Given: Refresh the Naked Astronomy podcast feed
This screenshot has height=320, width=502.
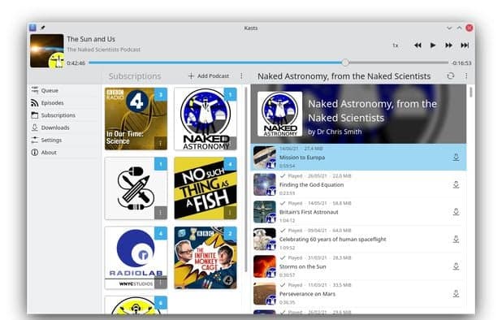Looking at the screenshot, I should (451, 76).
